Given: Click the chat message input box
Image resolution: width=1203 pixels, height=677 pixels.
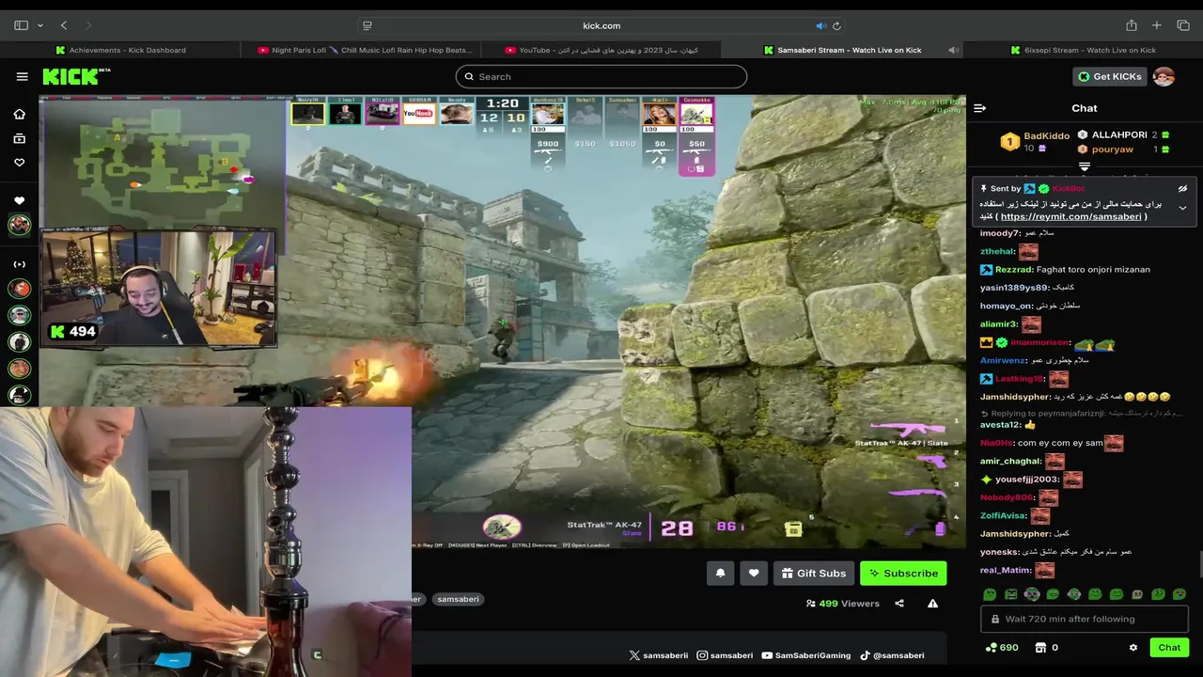Looking at the screenshot, I should [1085, 619].
